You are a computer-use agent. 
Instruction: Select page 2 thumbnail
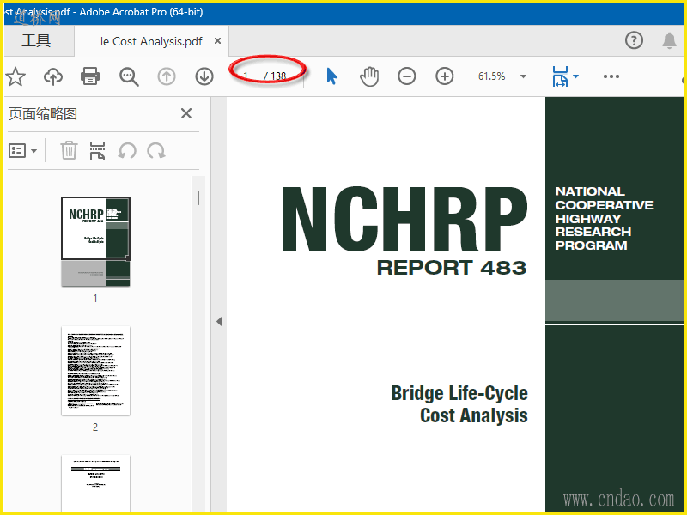(x=95, y=371)
